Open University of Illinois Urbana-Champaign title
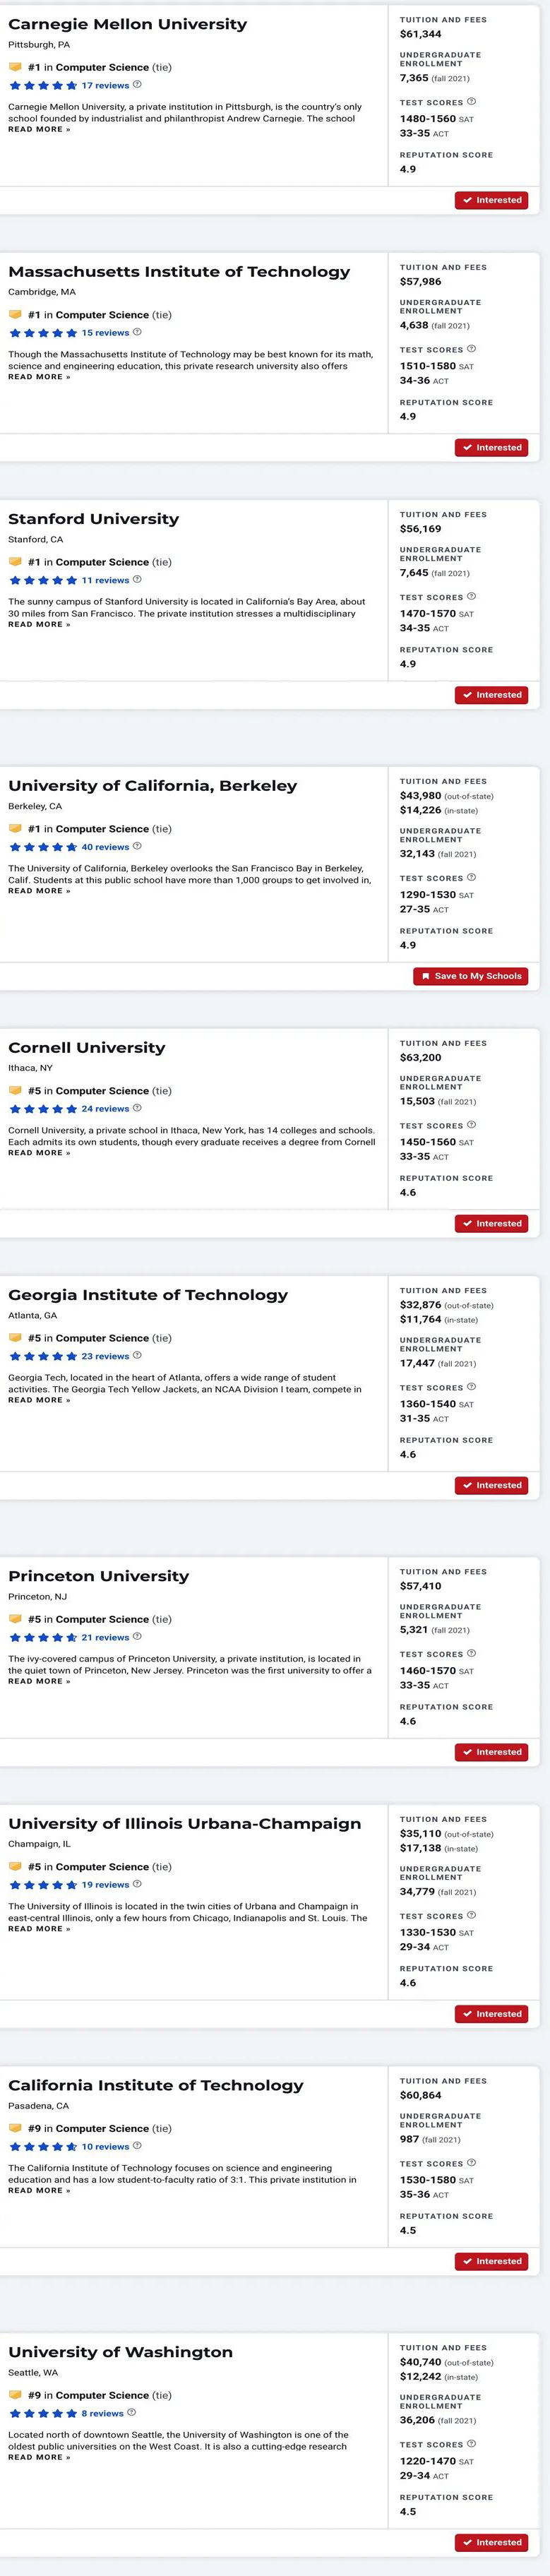This screenshot has width=550, height=2576. coord(185,1823)
